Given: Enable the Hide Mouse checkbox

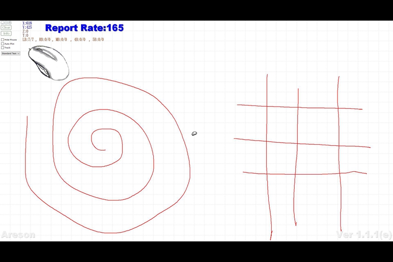Looking at the screenshot, I should pos(2,40).
